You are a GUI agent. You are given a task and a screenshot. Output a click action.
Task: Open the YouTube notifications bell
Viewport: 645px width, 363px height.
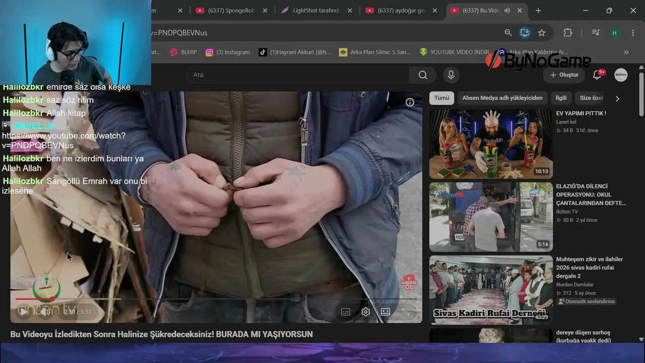coord(597,75)
